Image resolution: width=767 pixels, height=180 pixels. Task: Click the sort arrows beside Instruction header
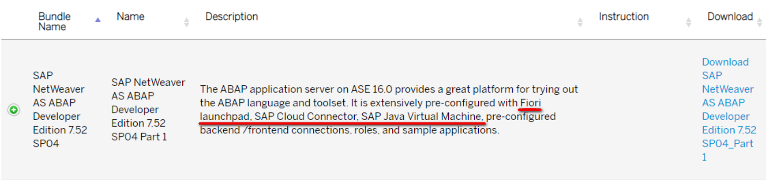coord(688,22)
